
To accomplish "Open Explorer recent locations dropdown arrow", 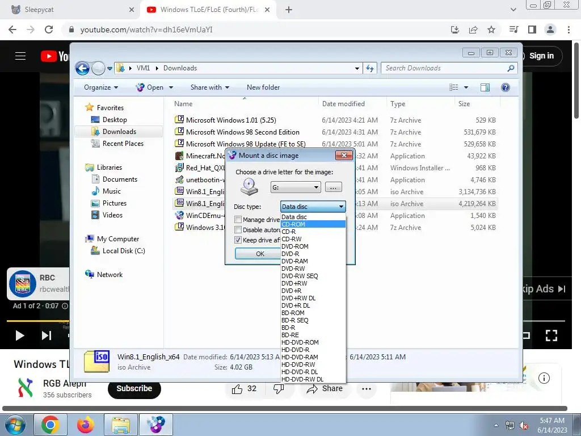I will (110, 69).
